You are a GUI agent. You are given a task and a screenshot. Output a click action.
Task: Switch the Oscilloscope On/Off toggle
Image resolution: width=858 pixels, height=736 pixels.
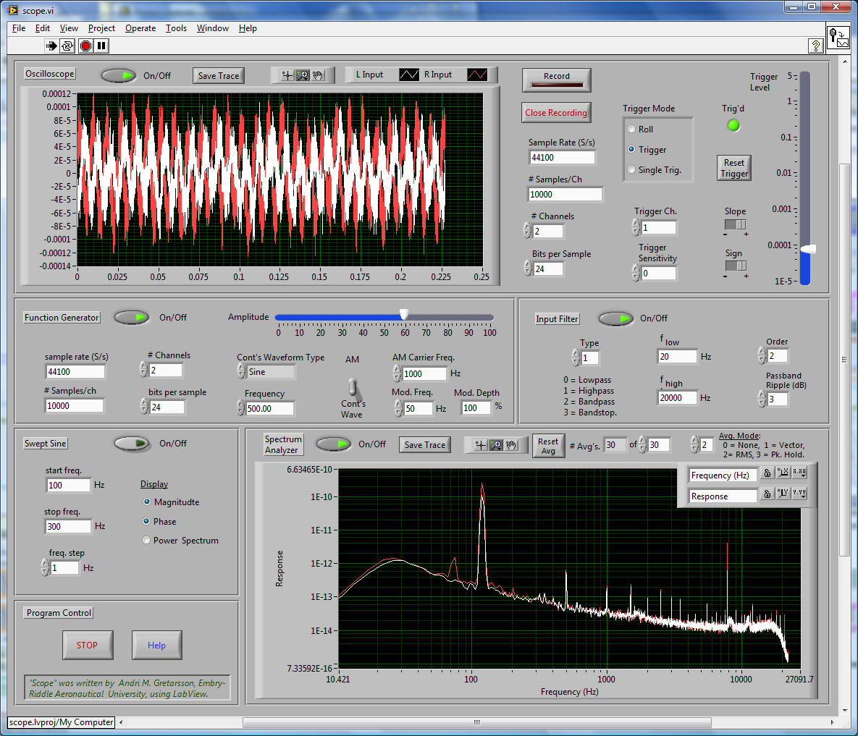click(118, 74)
